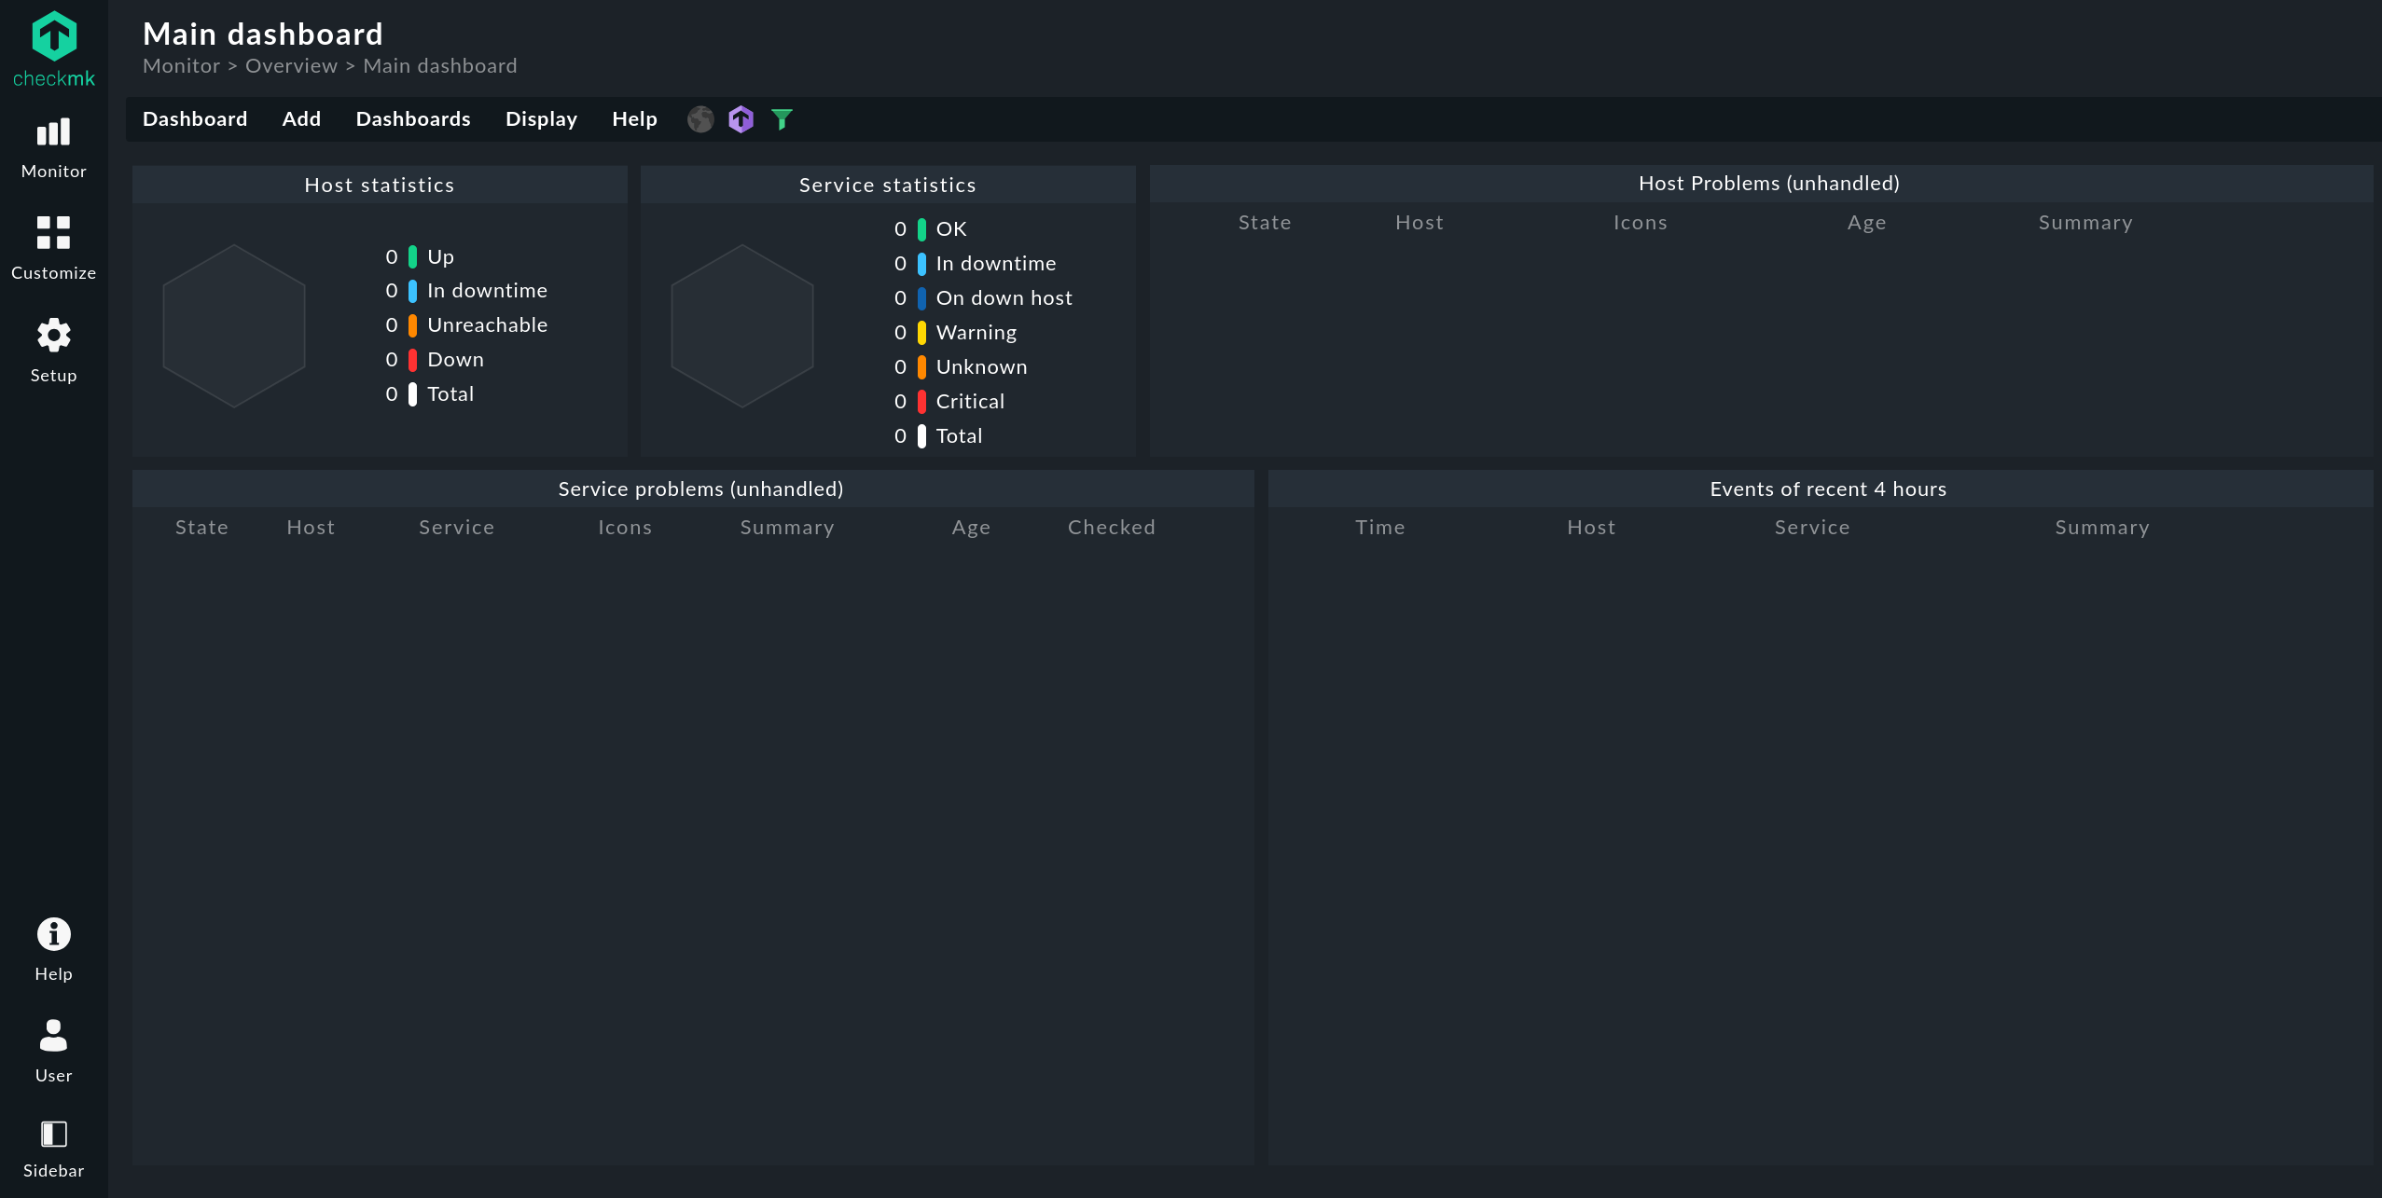The image size is (2382, 1198).
Task: Click the purple checkmk hexagon toolbar icon
Action: [x=741, y=119]
